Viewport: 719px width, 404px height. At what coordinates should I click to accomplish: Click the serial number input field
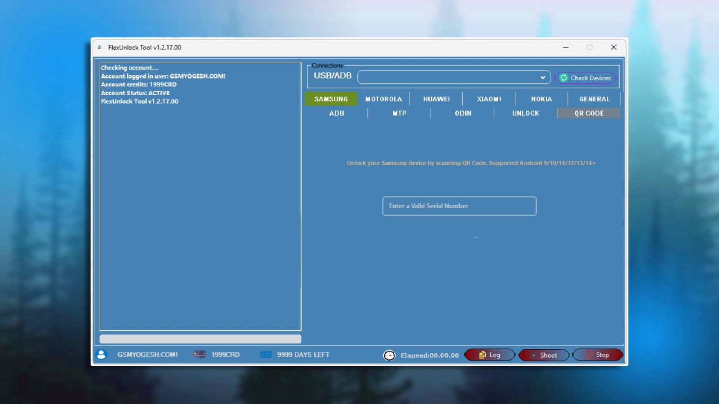coord(459,206)
